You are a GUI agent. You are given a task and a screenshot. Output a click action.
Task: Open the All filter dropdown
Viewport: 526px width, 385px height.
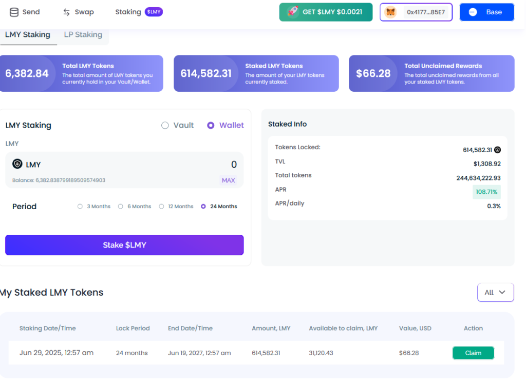(495, 292)
